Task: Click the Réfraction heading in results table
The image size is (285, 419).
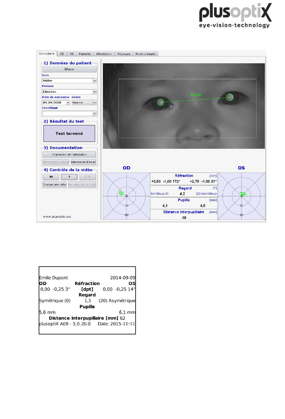Action: pyautogui.click(x=184, y=176)
